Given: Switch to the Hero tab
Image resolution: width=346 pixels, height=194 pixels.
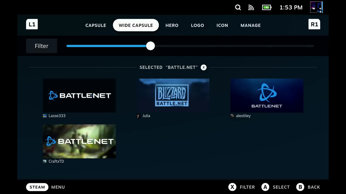Looking at the screenshot, I should (x=172, y=25).
